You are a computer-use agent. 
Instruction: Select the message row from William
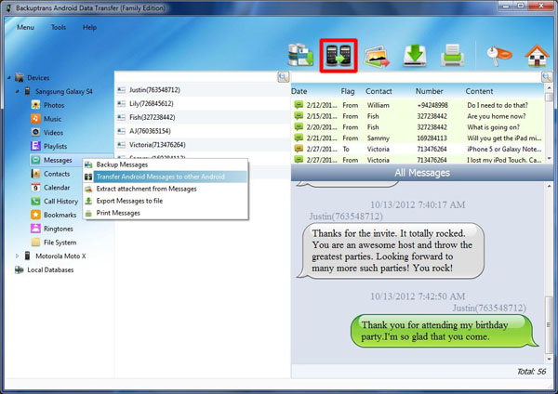(x=418, y=105)
